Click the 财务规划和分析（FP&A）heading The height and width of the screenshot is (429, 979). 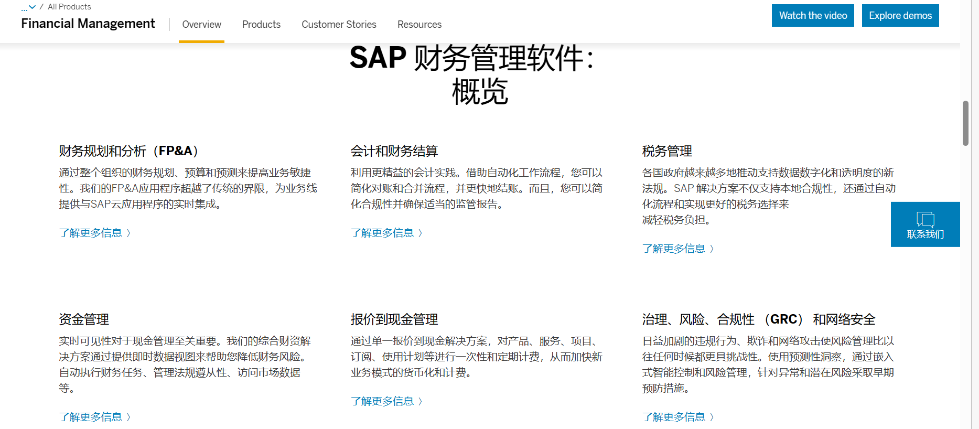(x=131, y=151)
